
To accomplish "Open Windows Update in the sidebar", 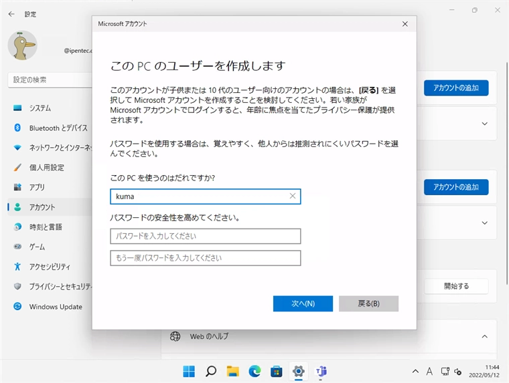I will [50, 307].
